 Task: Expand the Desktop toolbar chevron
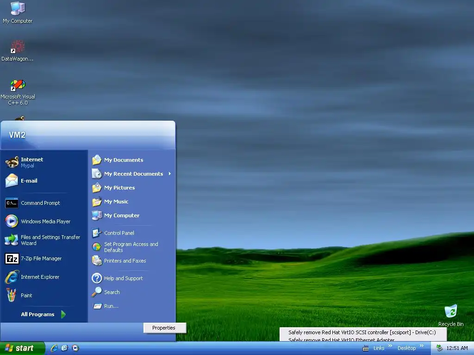click(x=422, y=346)
